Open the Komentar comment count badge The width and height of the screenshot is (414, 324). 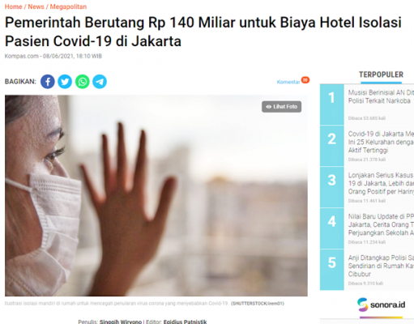[x=305, y=80]
